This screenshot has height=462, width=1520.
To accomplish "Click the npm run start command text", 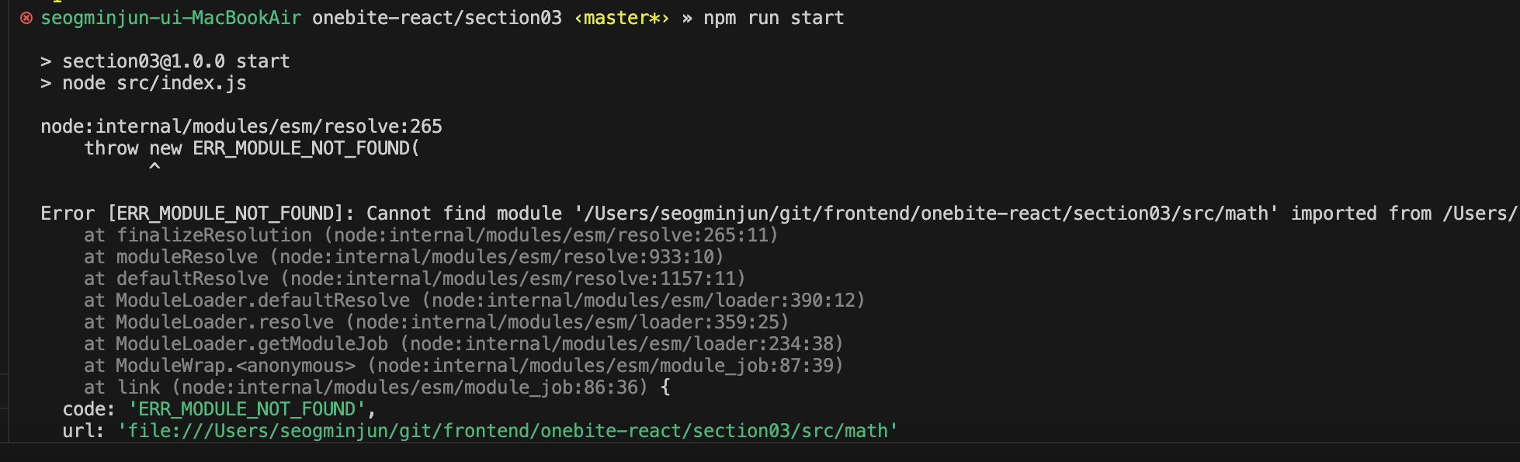I will pyautogui.click(x=774, y=18).
